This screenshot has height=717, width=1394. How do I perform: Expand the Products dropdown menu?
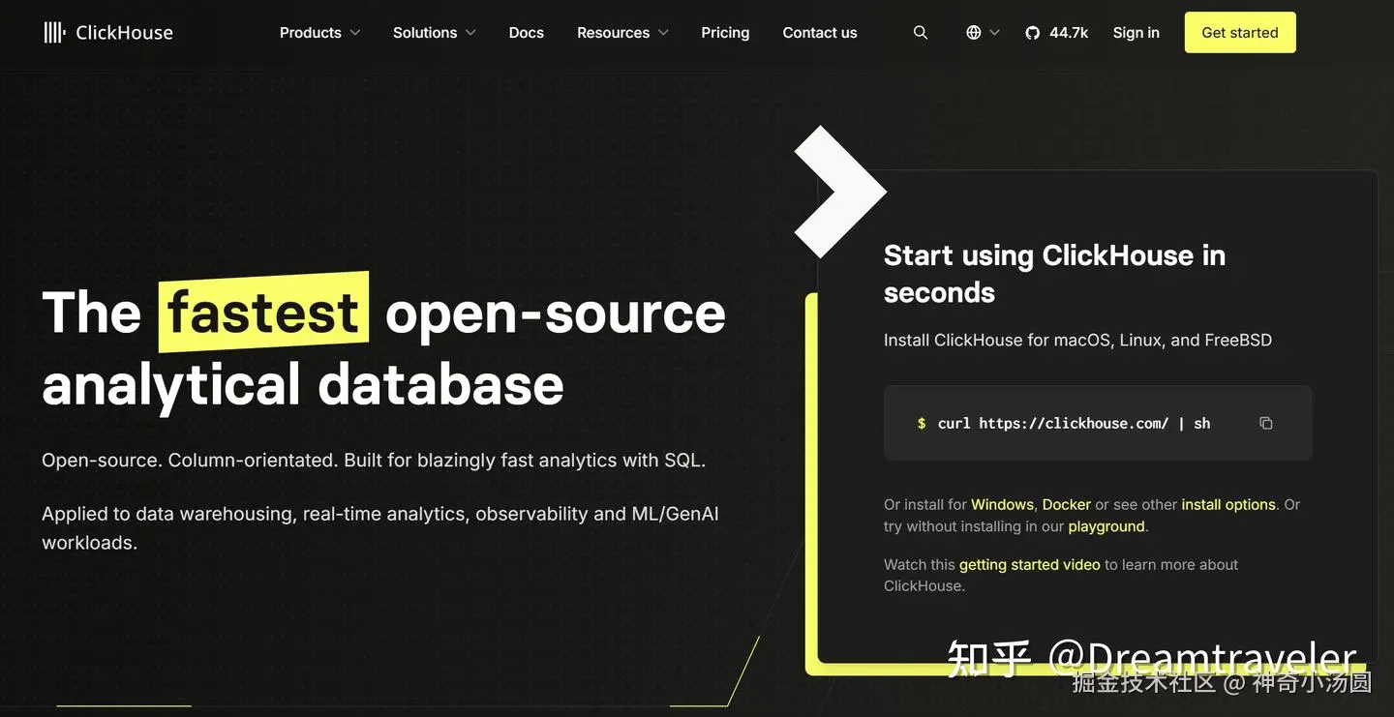320,33
